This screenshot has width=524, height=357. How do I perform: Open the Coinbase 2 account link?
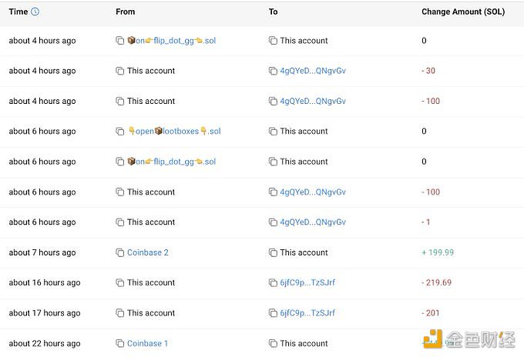[148, 252]
